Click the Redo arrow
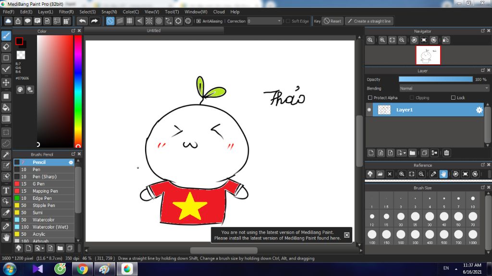The height and width of the screenshot is (276, 492). tap(94, 21)
